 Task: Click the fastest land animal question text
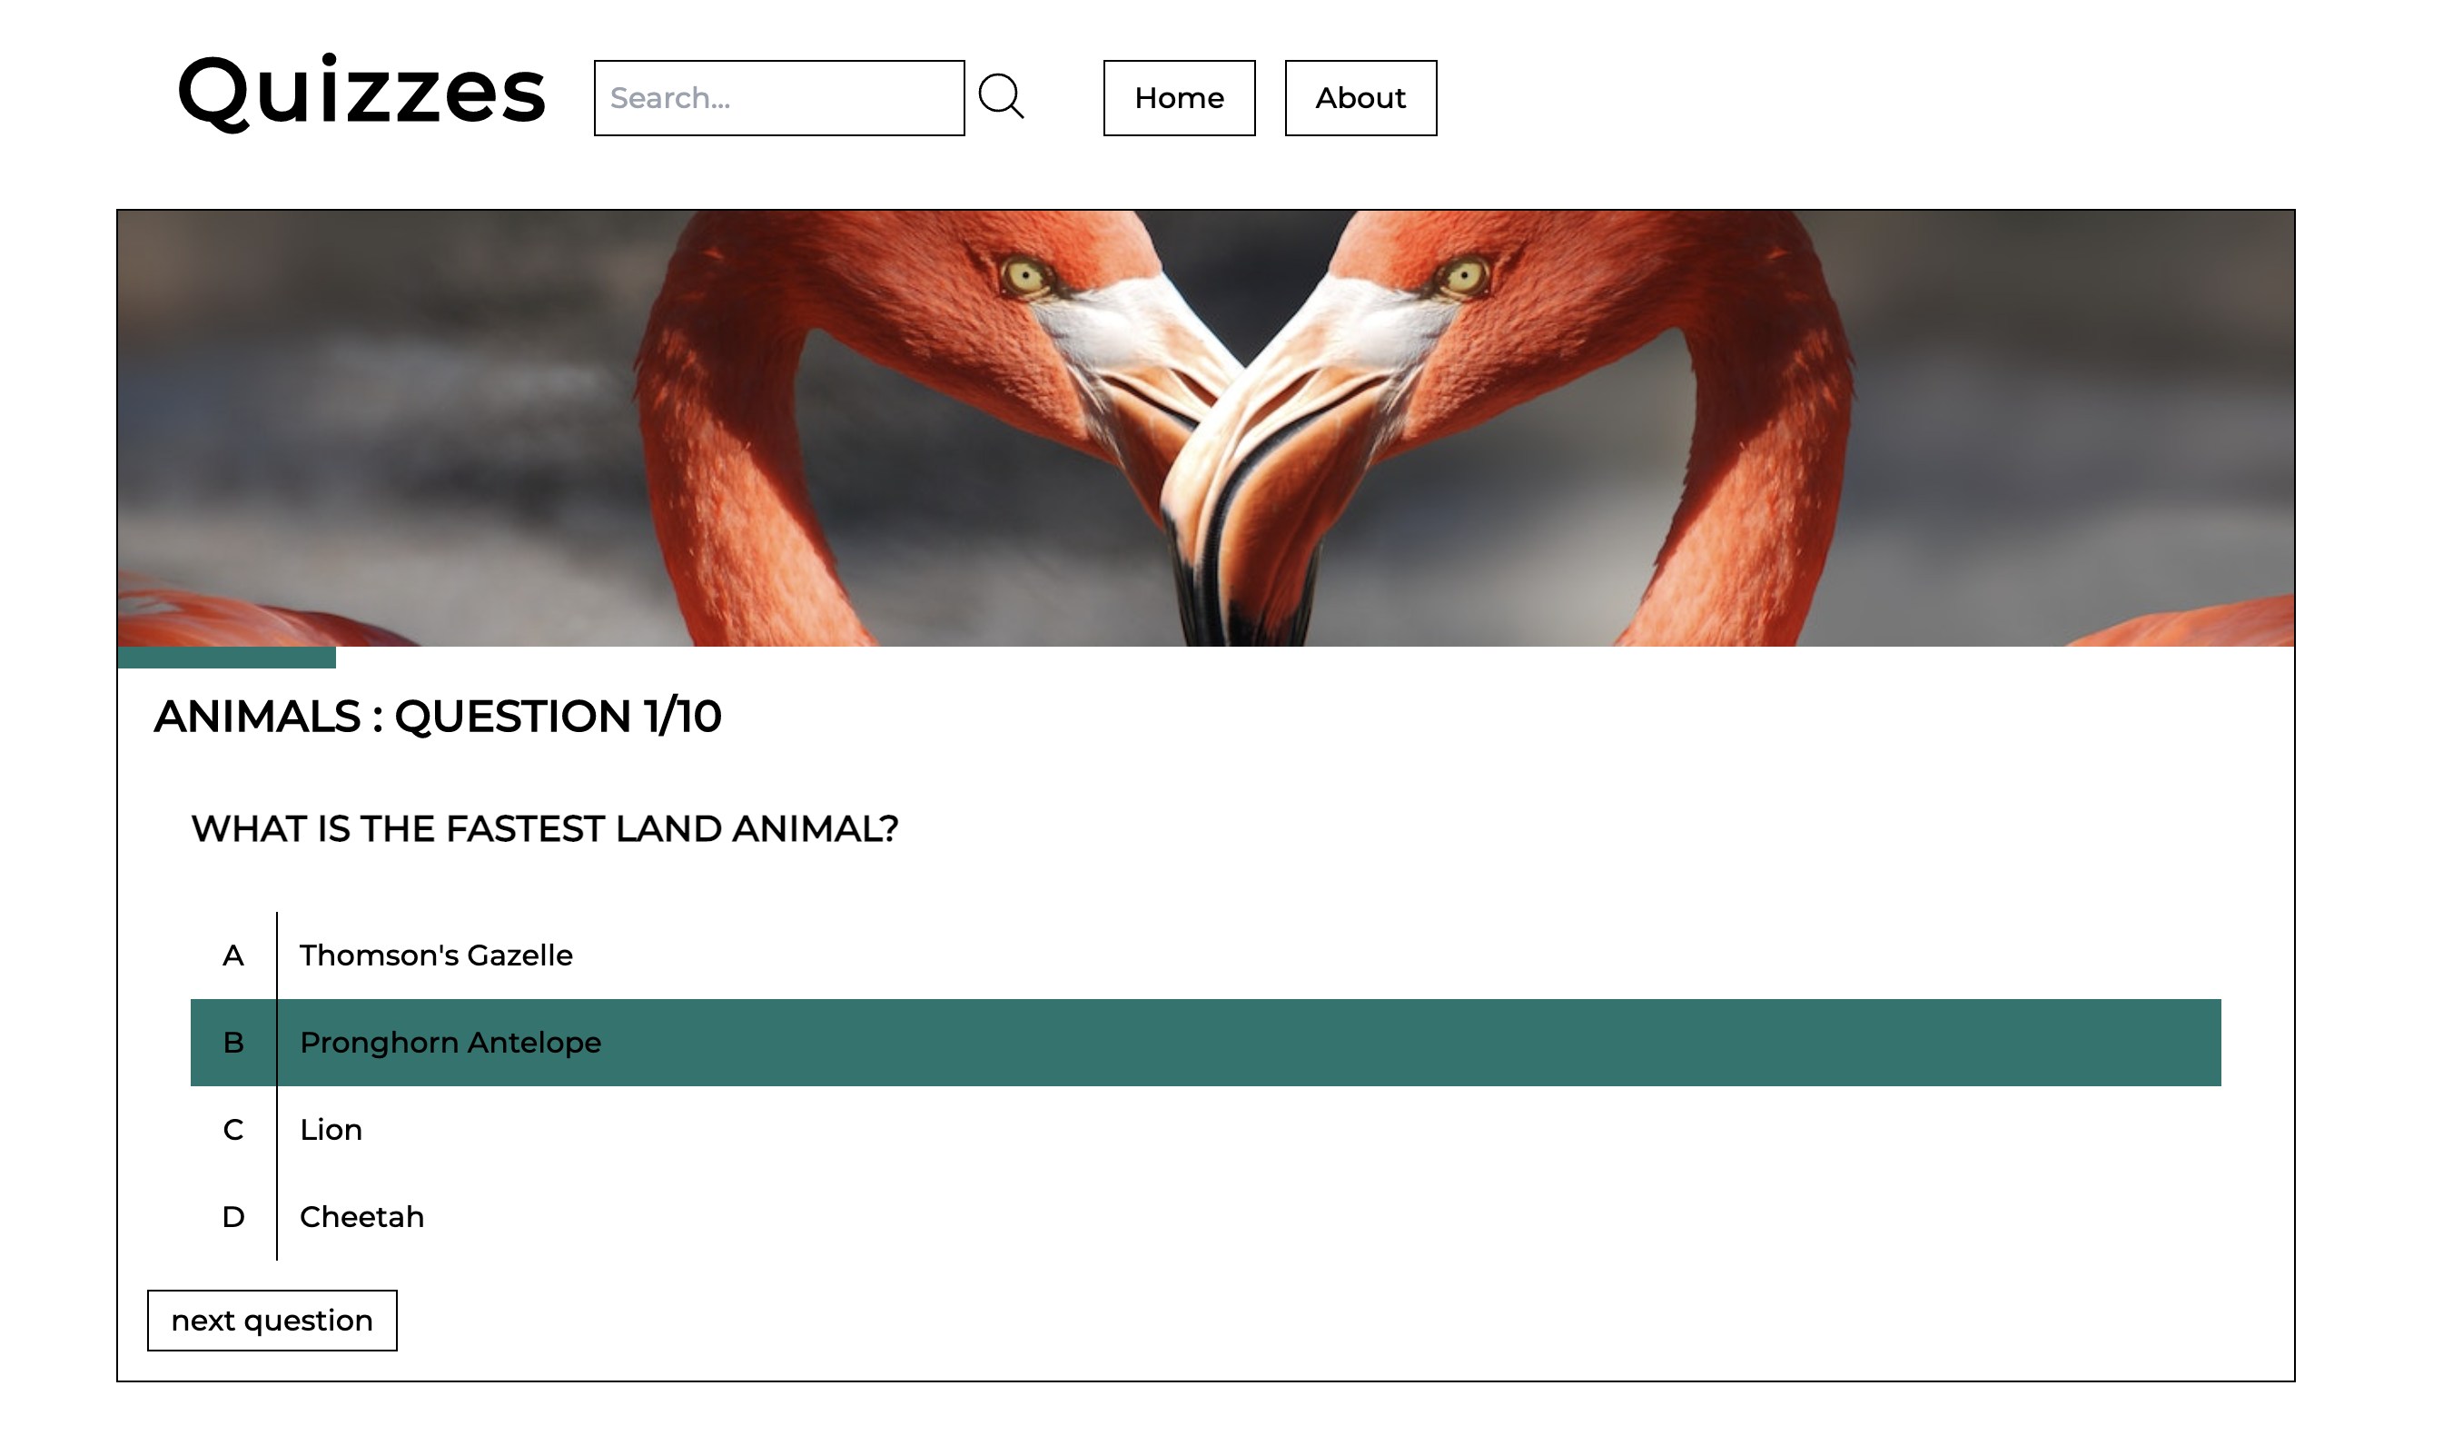[x=544, y=829]
